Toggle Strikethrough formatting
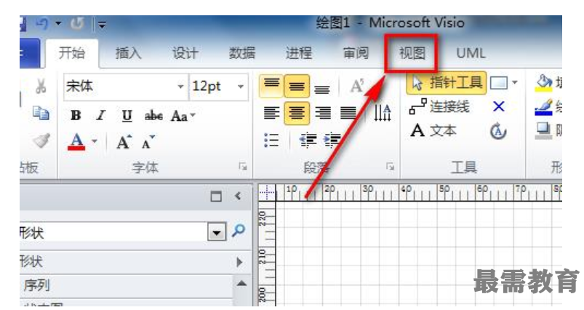This screenshot has width=584, height=310. click(x=153, y=116)
